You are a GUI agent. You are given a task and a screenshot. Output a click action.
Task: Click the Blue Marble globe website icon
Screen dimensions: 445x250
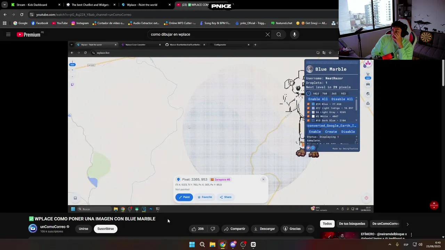313,148
